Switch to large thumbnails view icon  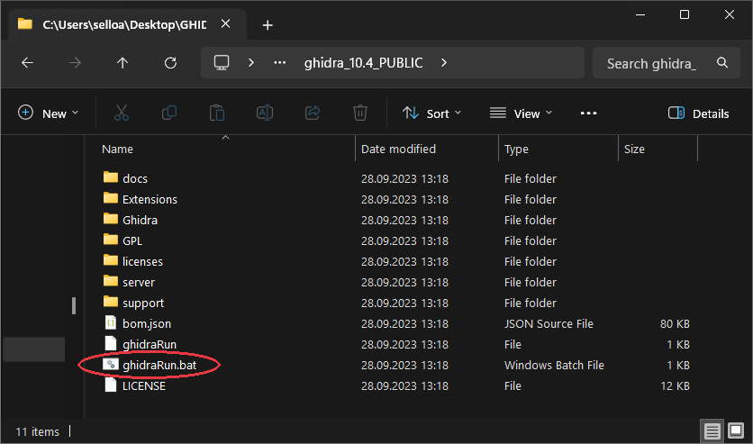click(x=736, y=431)
